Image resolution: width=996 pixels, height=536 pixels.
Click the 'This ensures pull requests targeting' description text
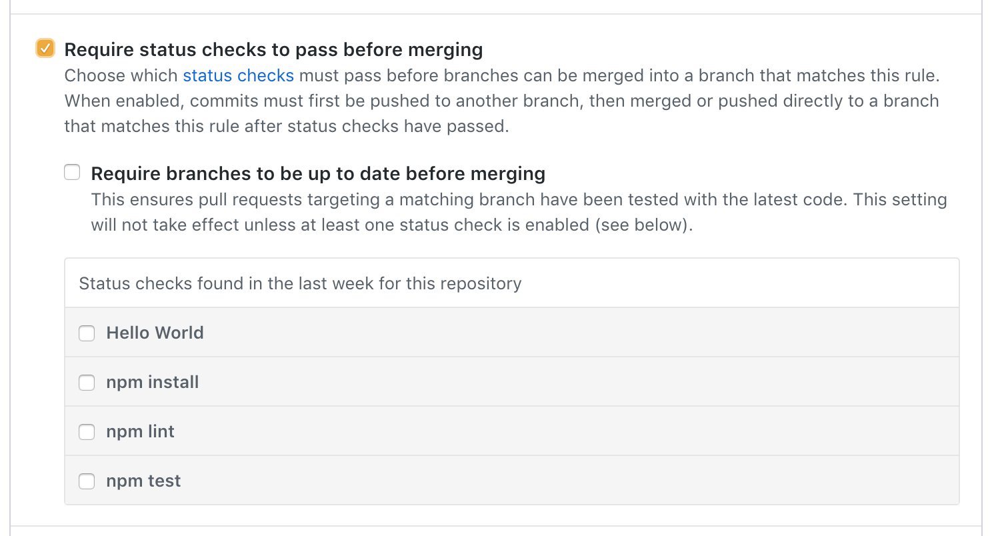click(519, 212)
